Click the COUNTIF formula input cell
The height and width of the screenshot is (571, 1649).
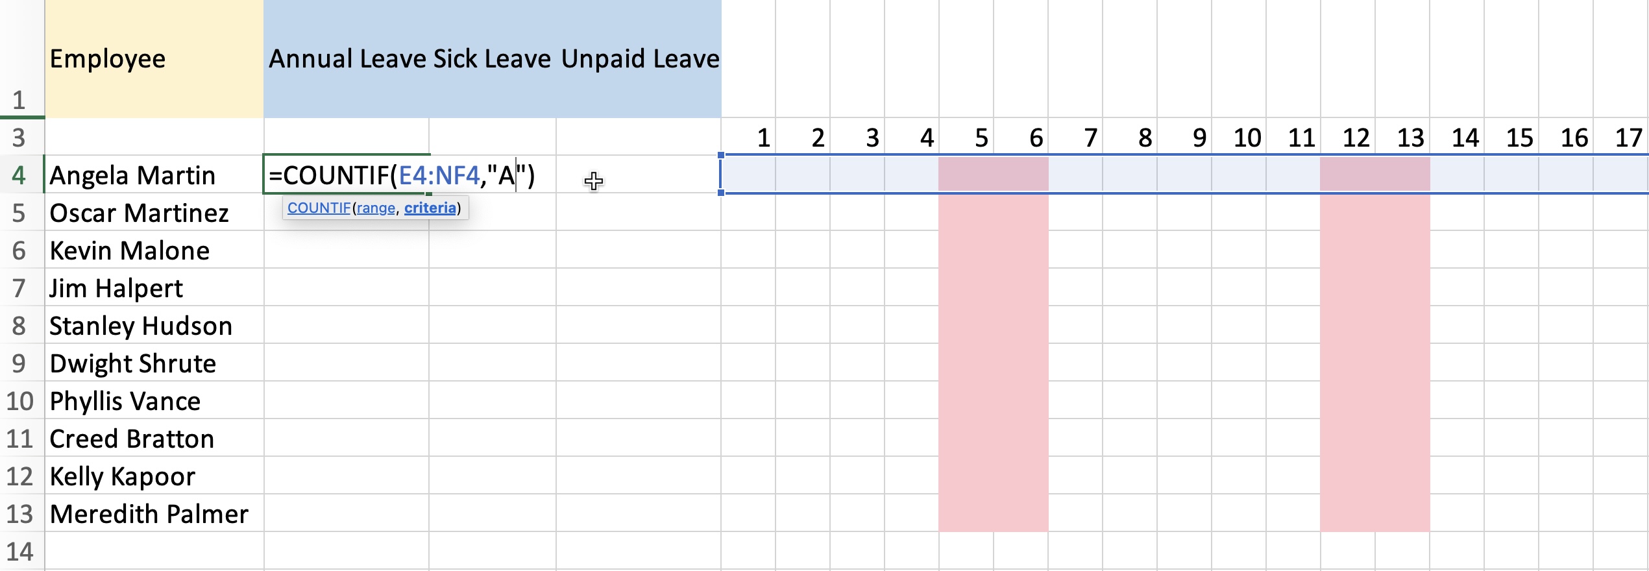[347, 175]
